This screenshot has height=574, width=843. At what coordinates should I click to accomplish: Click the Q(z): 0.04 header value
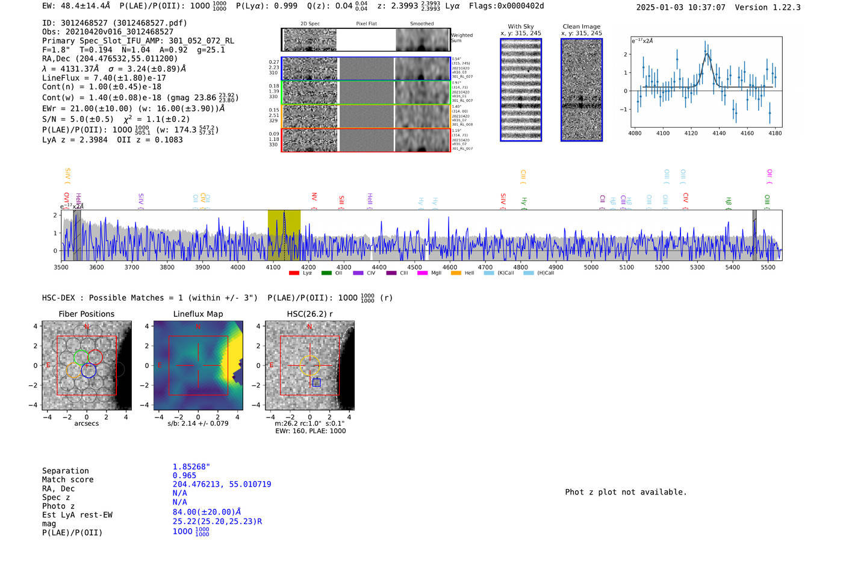coord(337,6)
